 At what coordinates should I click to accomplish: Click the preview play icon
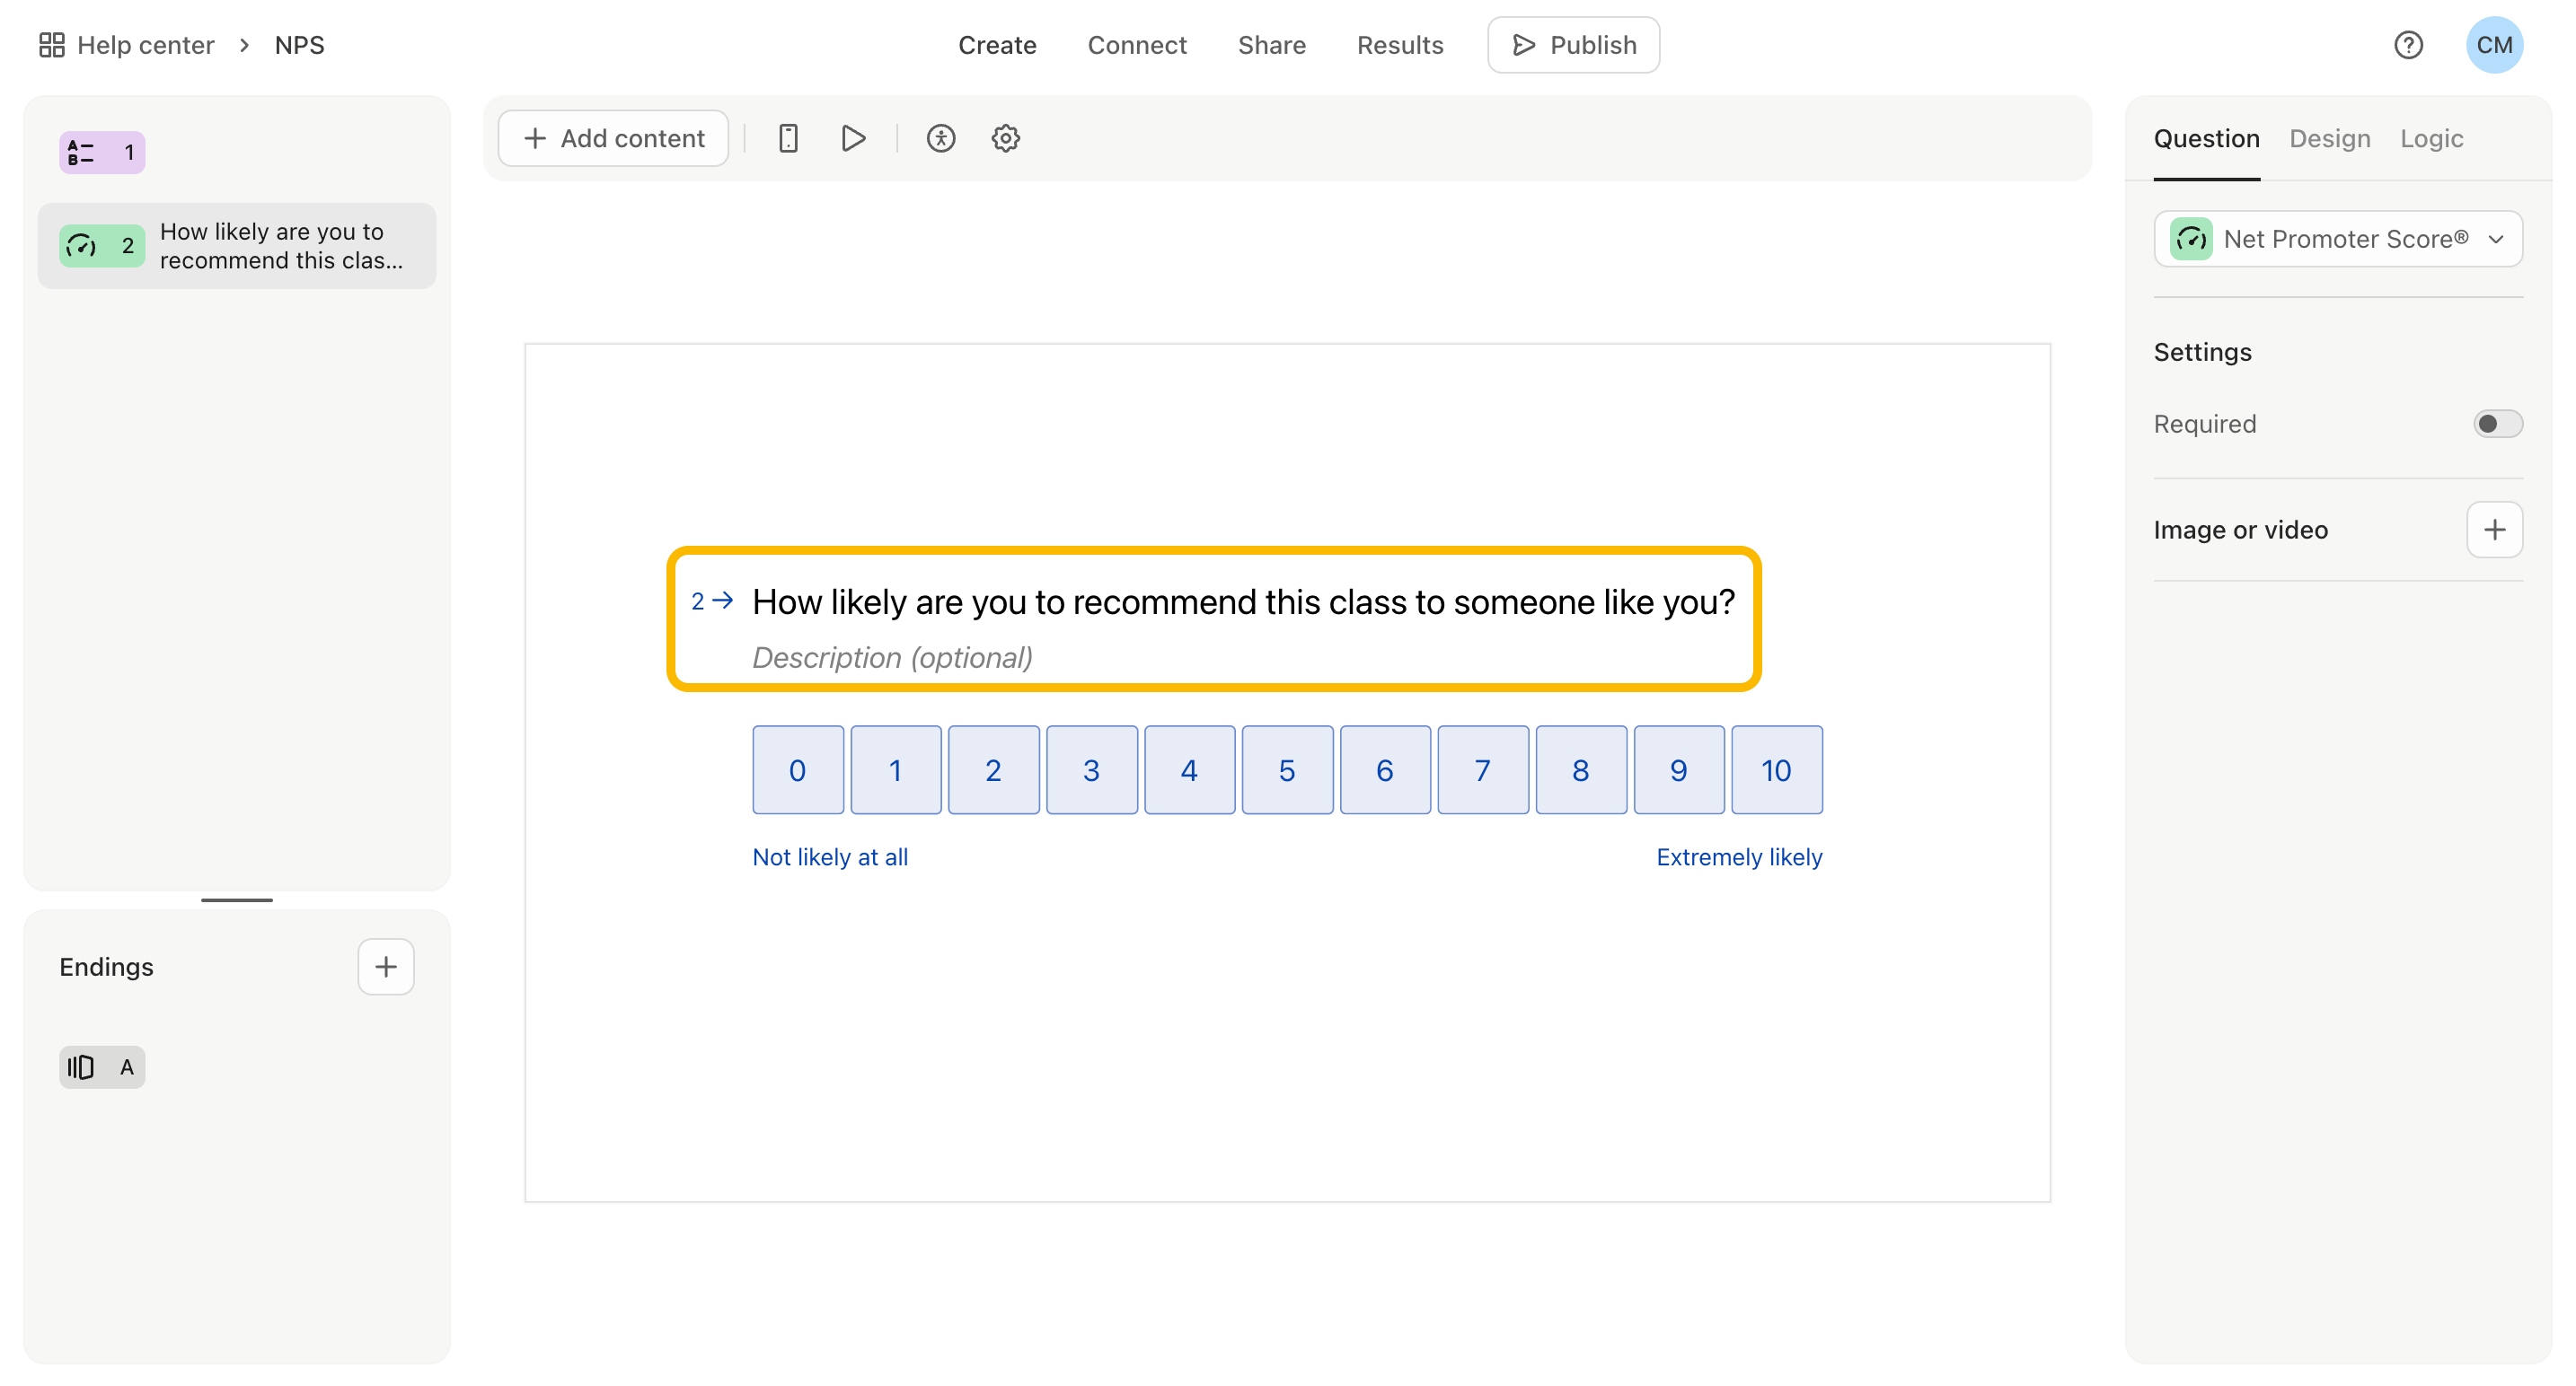pos(853,138)
